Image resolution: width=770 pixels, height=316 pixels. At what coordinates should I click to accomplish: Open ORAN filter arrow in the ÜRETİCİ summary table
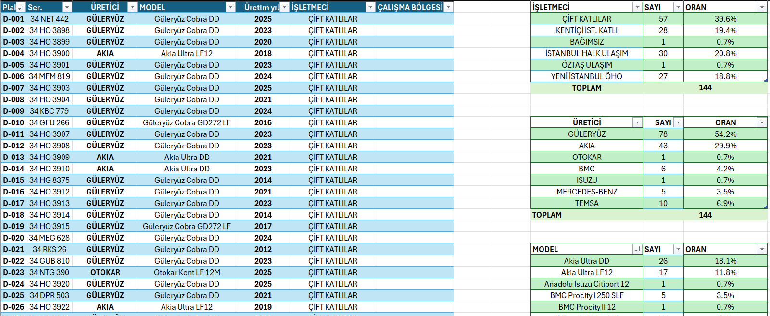[762, 122]
